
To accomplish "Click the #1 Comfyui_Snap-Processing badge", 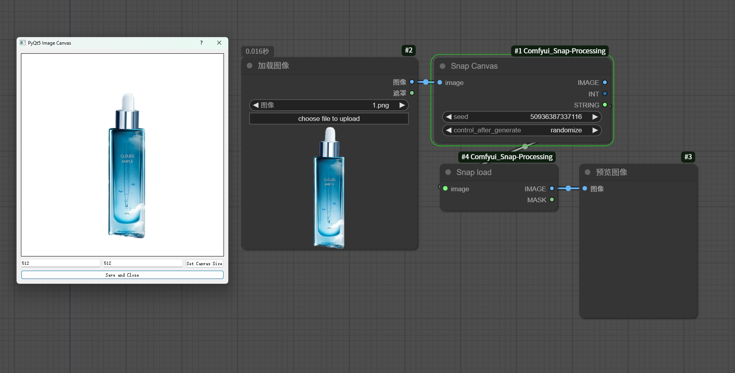I will 560,51.
